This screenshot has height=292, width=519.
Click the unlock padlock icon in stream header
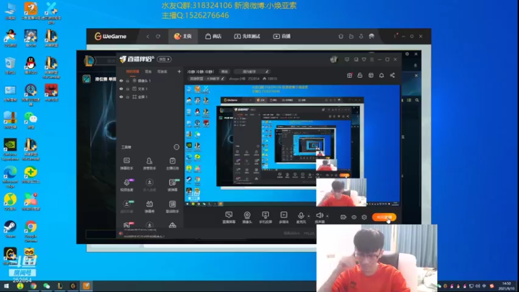360,75
